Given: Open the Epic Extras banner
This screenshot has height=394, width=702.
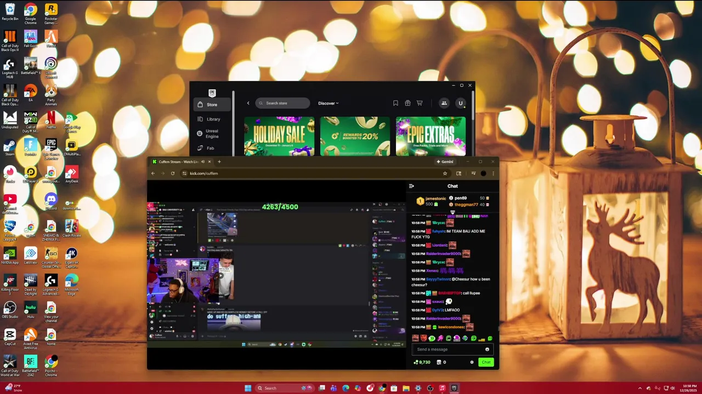Looking at the screenshot, I should tap(431, 136).
